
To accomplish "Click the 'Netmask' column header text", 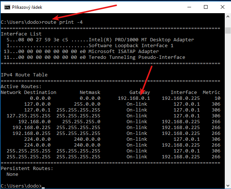I will [x=90, y=92].
